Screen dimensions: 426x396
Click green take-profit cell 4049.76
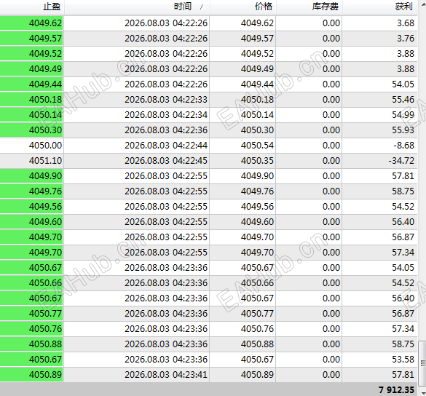(x=31, y=191)
